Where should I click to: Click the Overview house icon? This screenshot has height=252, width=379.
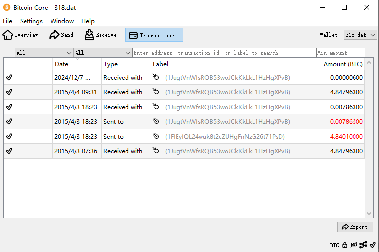coord(8,35)
